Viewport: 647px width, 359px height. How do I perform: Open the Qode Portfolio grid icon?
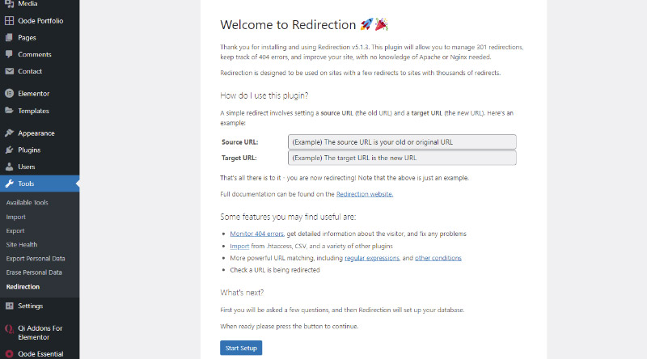click(x=9, y=21)
